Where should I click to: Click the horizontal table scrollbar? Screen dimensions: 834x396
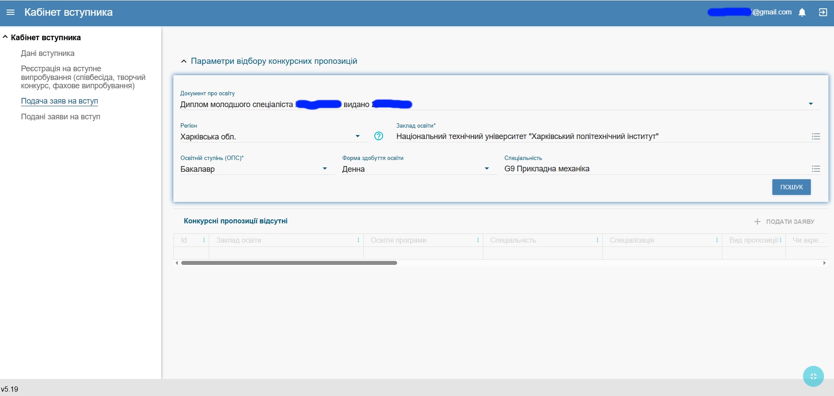[289, 263]
